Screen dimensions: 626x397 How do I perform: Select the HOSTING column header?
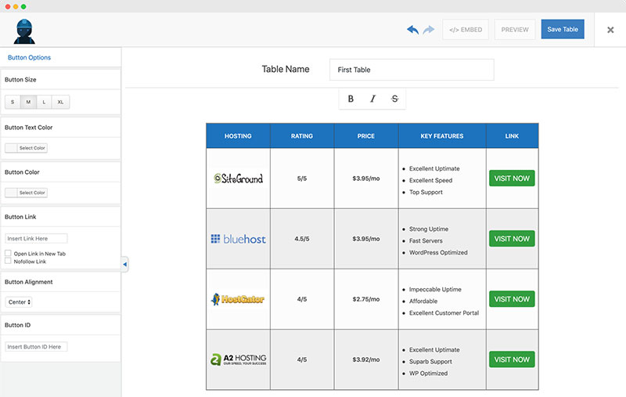[x=239, y=135]
